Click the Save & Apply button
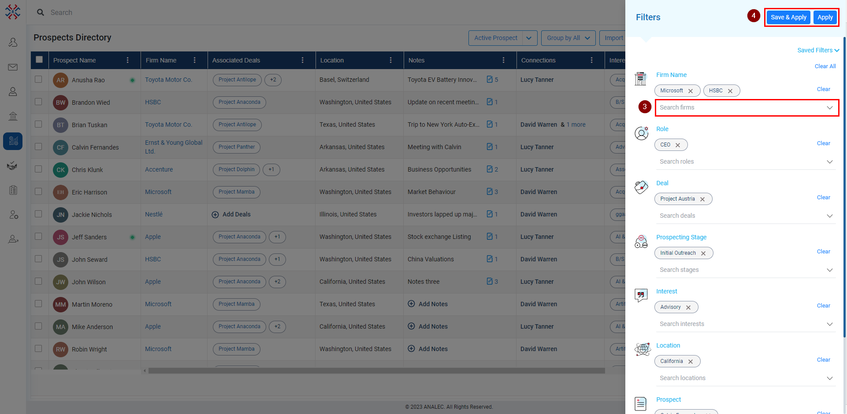 pos(788,17)
